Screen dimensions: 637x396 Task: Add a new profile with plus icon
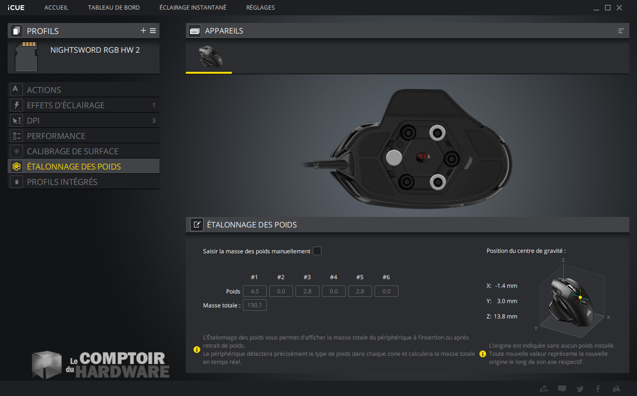(x=143, y=31)
